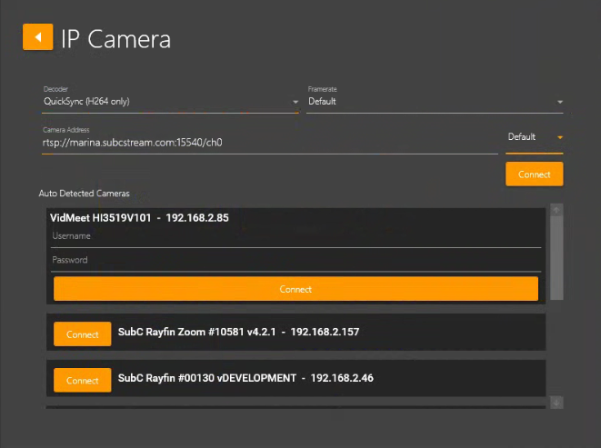
Task: Select the SubC Rayfin Zoom 192.168.2.157 entry text
Action: 238,333
